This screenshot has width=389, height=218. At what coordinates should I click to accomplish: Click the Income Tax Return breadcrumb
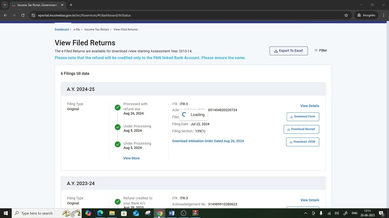pos(97,29)
